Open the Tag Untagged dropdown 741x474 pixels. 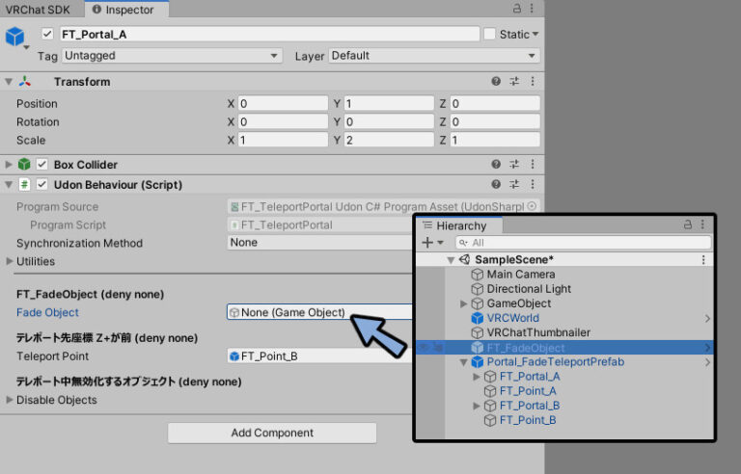point(171,56)
